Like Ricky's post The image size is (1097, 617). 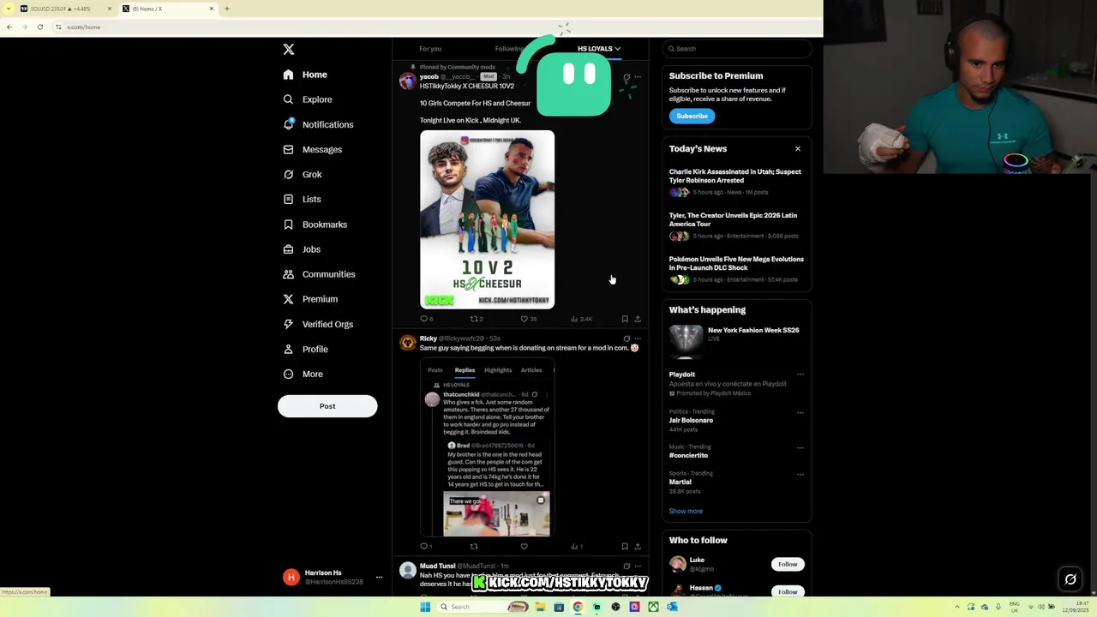[525, 547]
